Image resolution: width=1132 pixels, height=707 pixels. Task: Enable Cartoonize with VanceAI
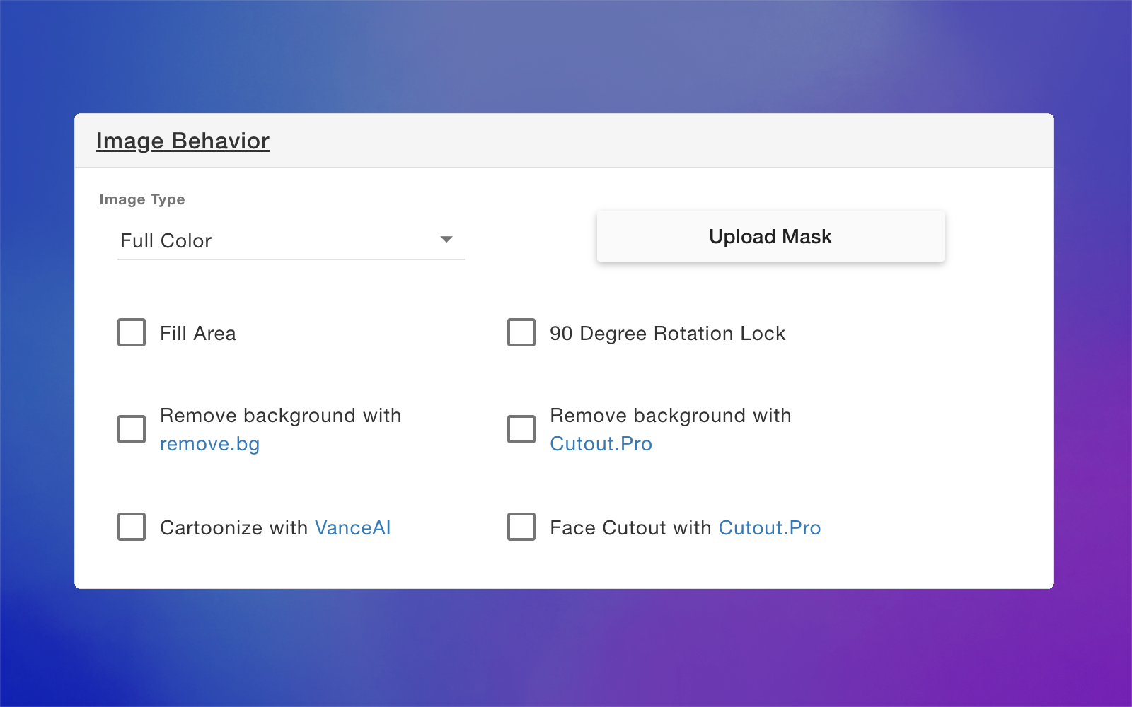[x=132, y=527]
